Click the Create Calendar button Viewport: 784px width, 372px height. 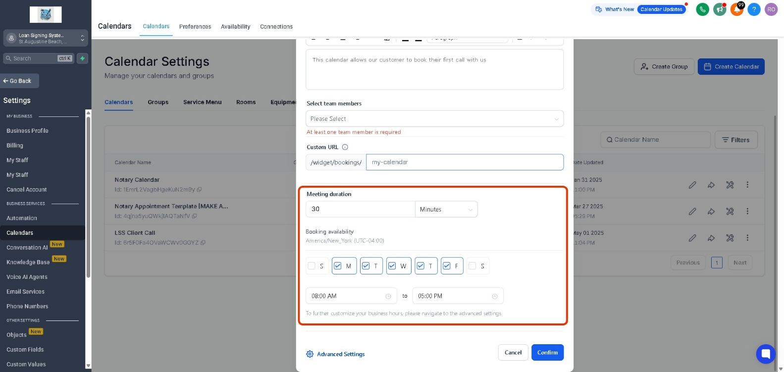[x=731, y=66]
